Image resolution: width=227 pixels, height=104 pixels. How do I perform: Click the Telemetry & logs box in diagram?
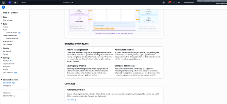click(x=79, y=19)
